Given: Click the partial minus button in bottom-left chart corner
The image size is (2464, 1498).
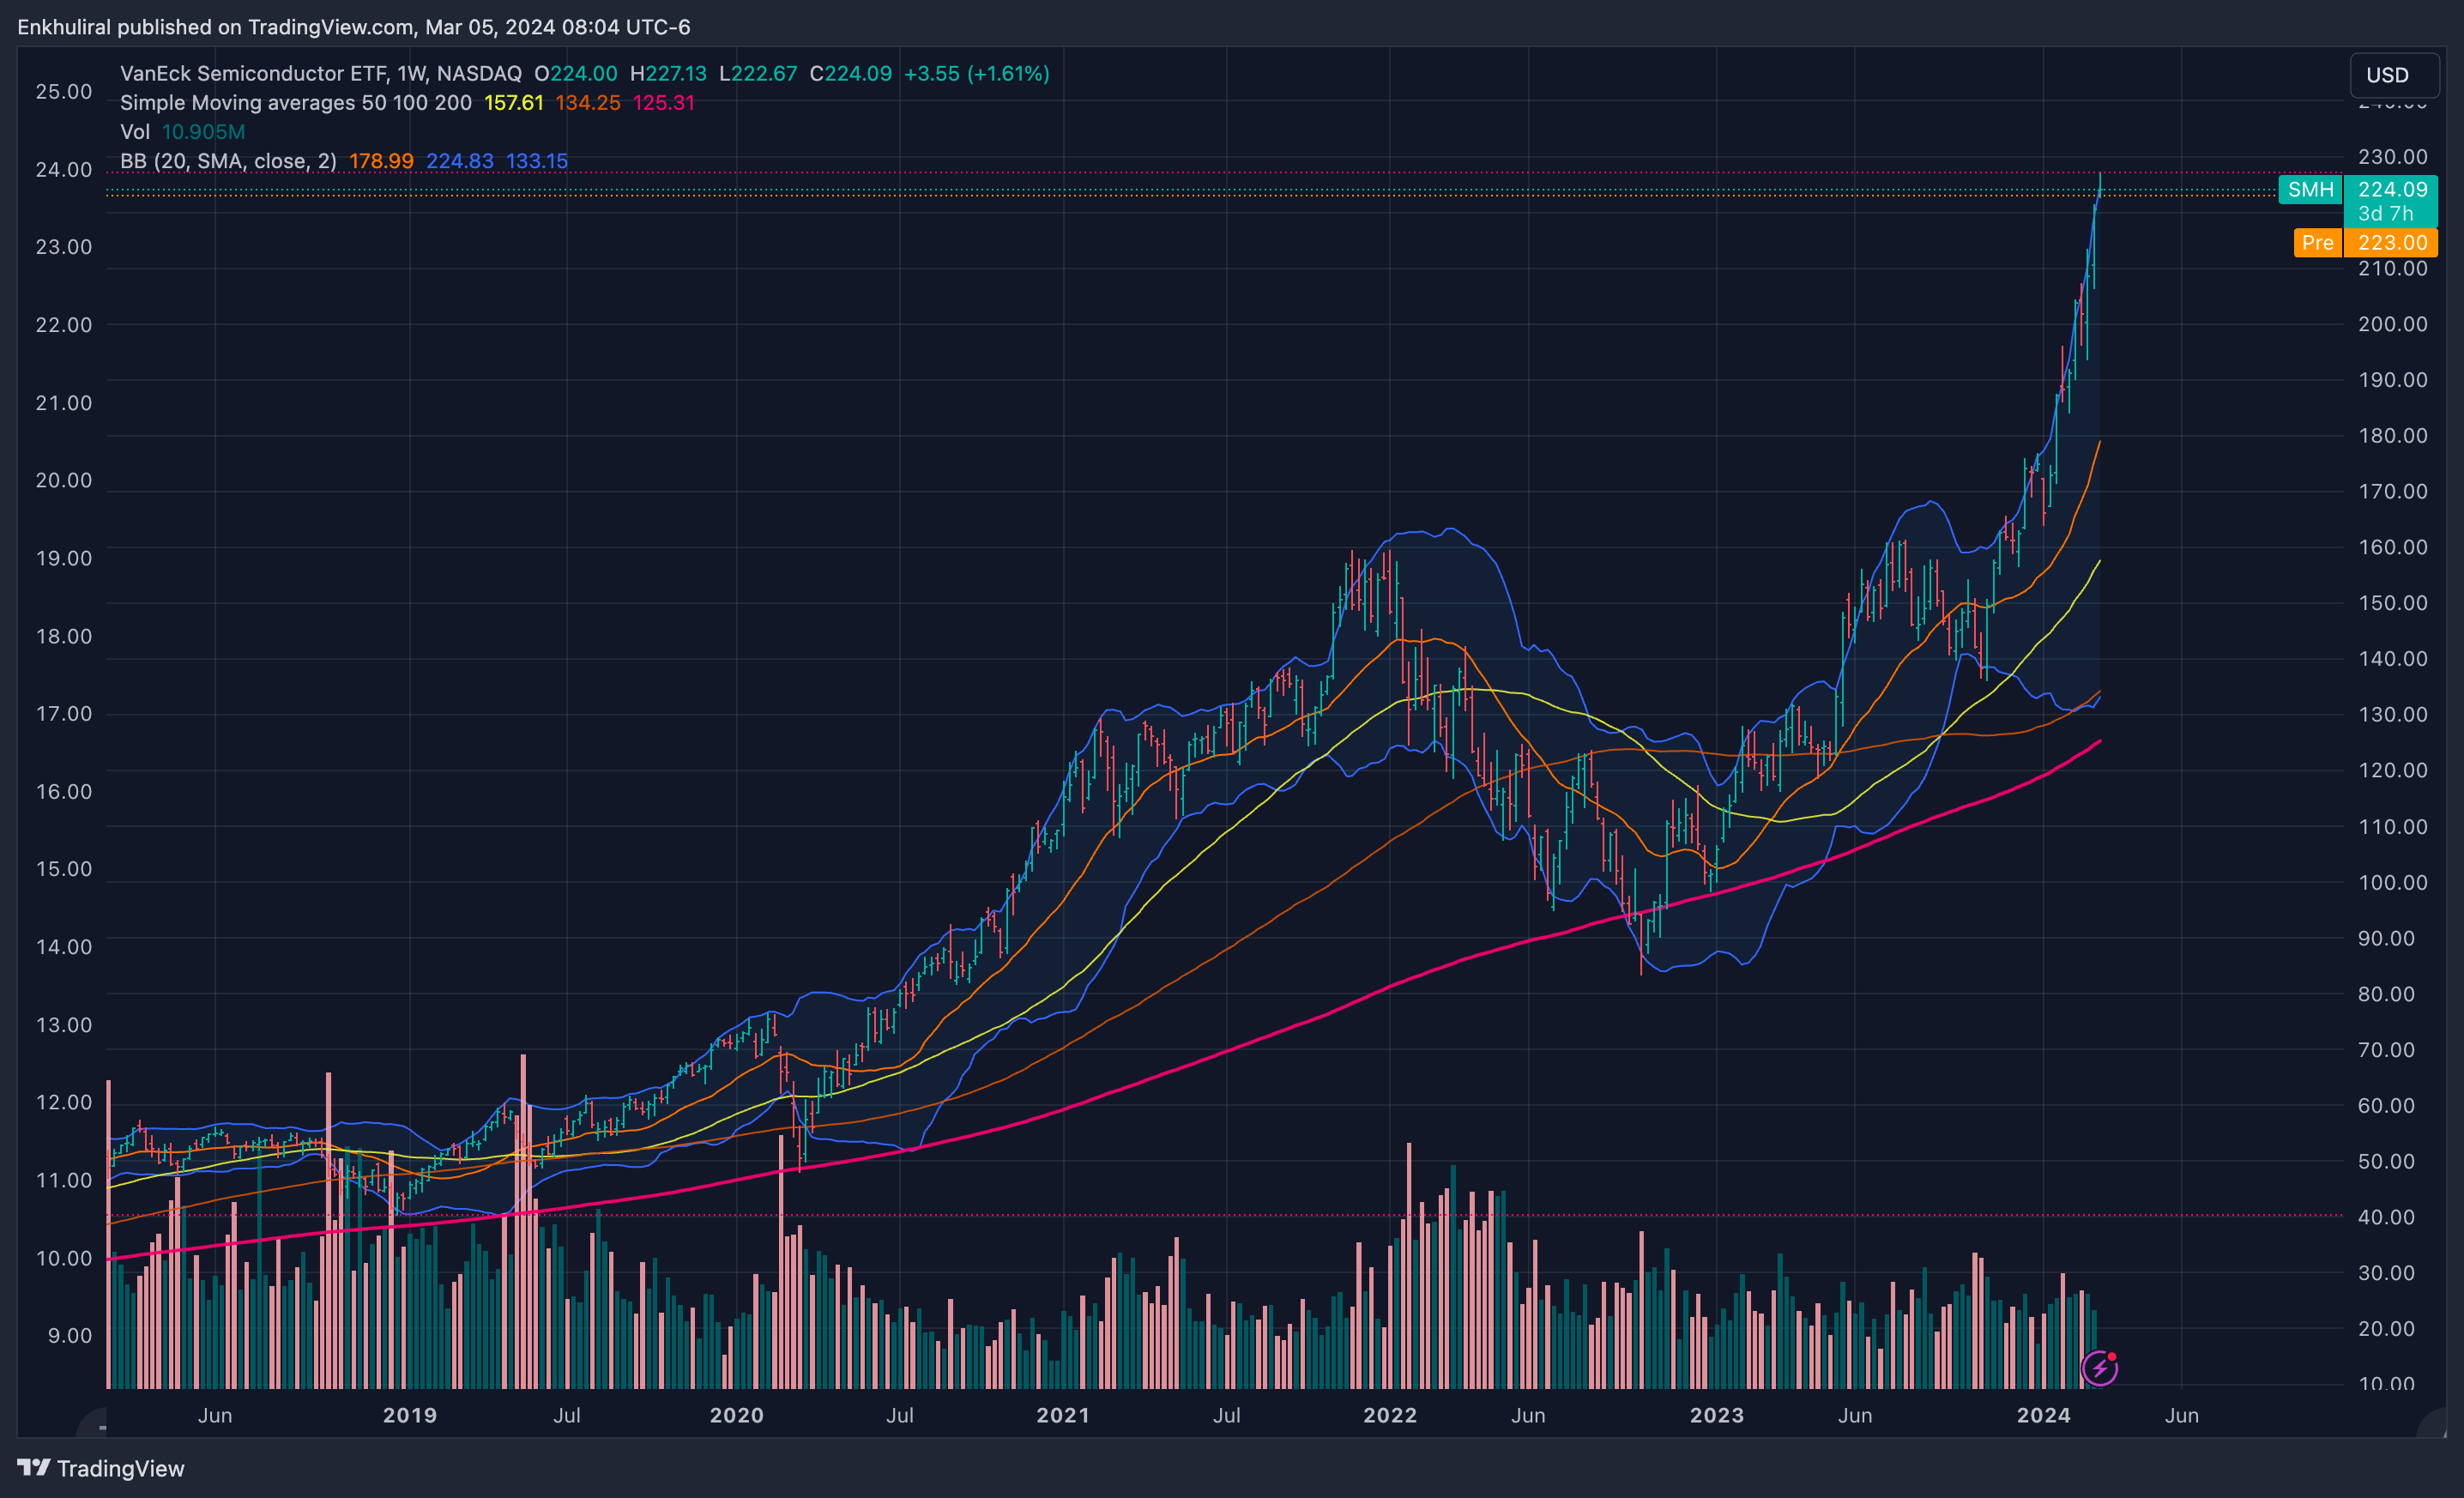Looking at the screenshot, I should pyautogui.click(x=101, y=1427).
